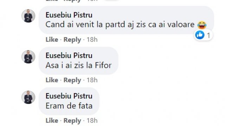The width and height of the screenshot is (225, 126).
Task: Like the 'Eram de fata' comment
Action: [52, 120]
